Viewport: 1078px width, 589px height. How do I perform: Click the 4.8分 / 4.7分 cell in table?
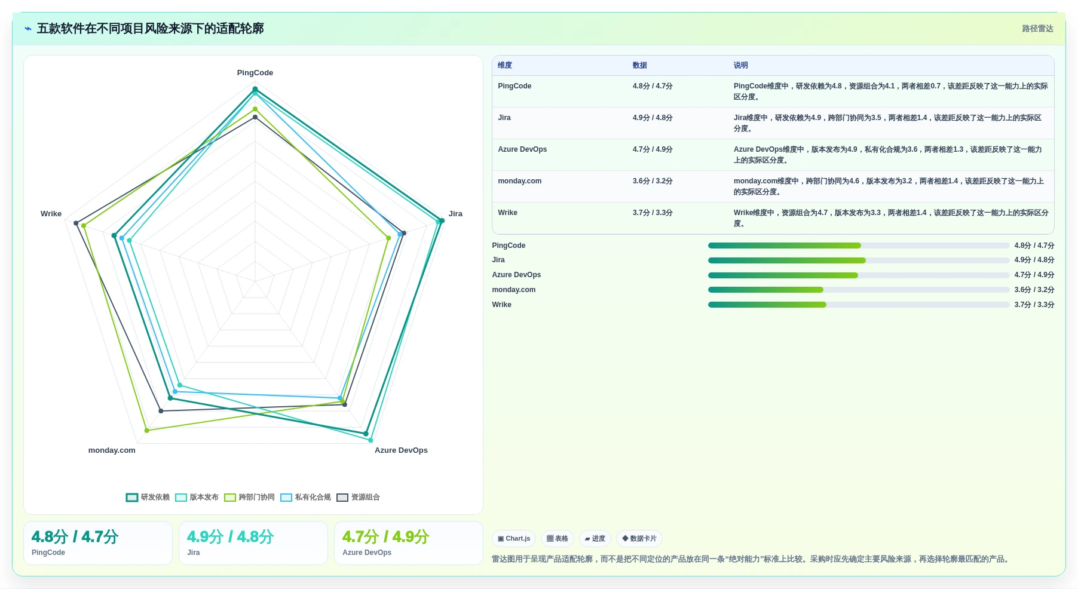pos(653,86)
